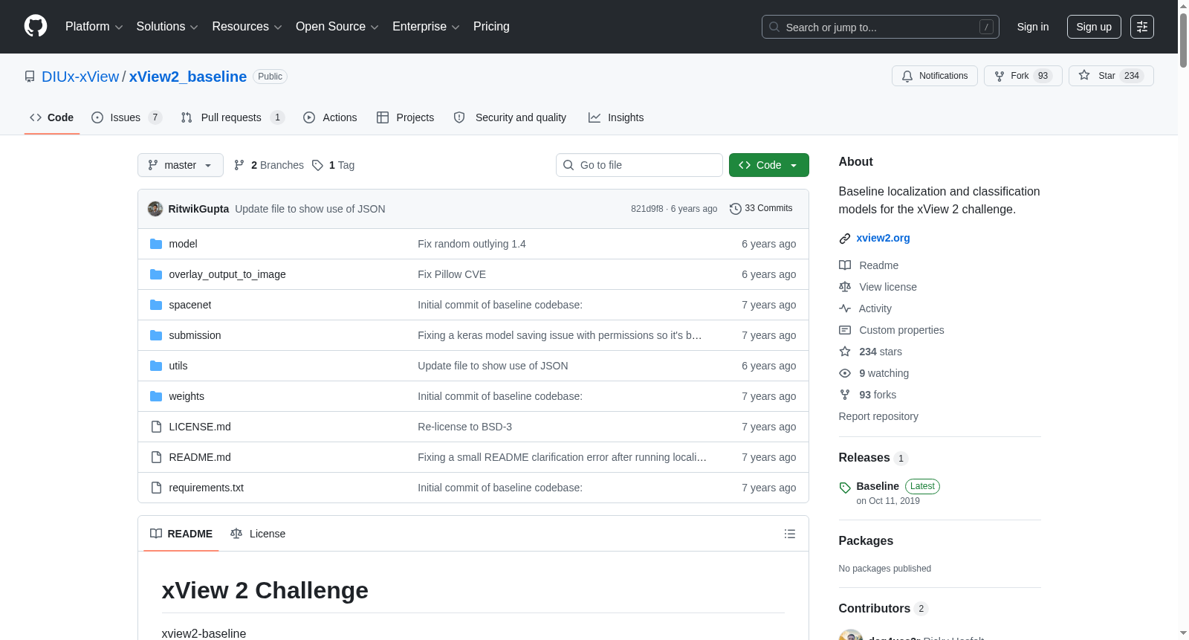Viewport: 1189px width, 640px height.
Task: Open the RitwikGupta author link
Action: (198, 209)
